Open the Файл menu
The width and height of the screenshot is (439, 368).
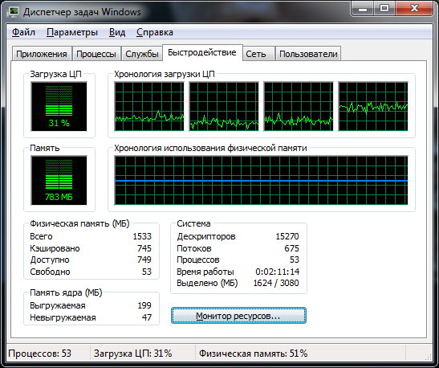[x=23, y=32]
